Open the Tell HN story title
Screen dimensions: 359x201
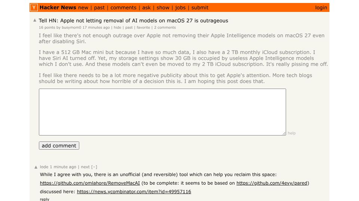[134, 20]
